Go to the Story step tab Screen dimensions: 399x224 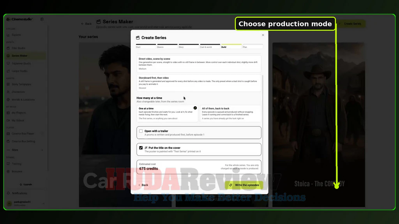click(189, 46)
